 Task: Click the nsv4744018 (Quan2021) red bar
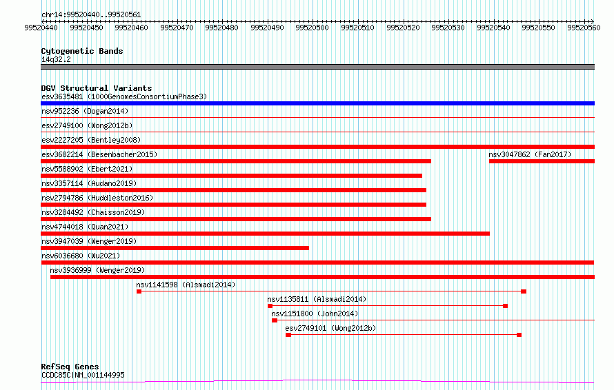[265, 234]
